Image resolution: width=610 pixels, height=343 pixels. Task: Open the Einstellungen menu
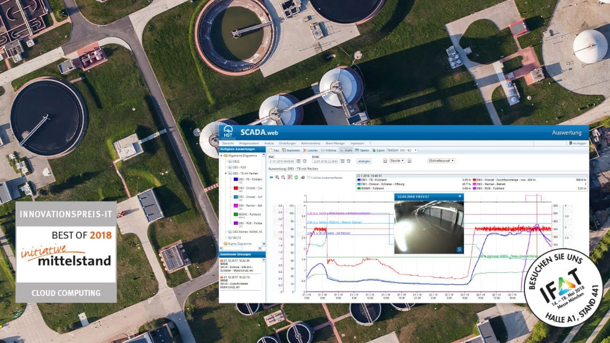point(287,143)
